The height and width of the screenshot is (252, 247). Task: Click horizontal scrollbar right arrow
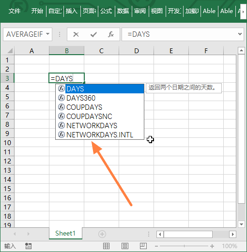(x=232, y=234)
